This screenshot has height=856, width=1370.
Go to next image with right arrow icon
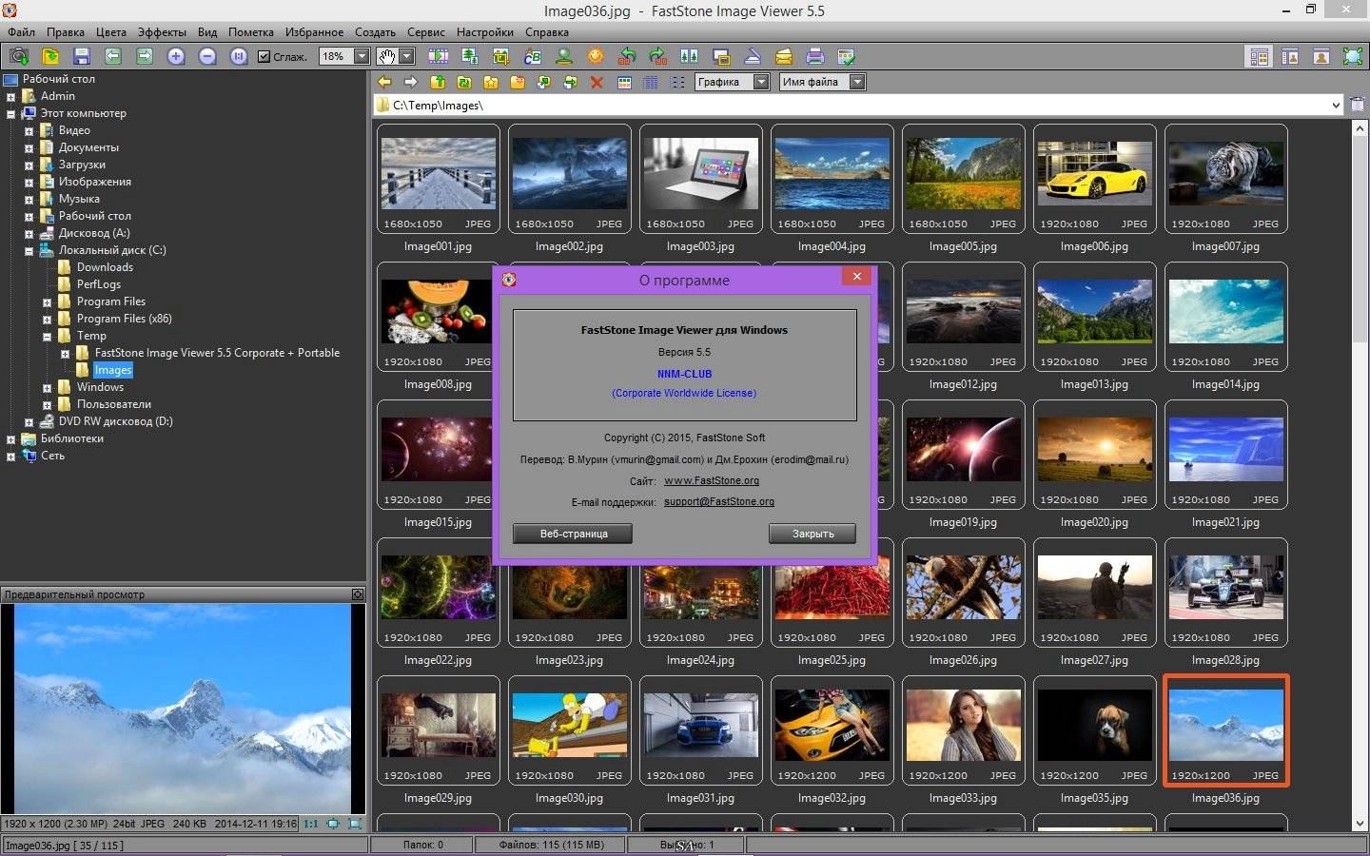click(145, 56)
